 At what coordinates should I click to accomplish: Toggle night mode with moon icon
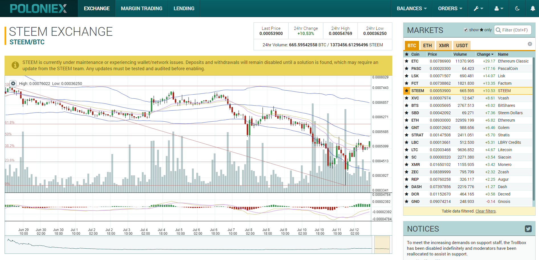pyautogui.click(x=517, y=9)
